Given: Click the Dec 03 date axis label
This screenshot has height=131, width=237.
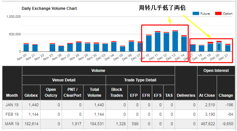Looking at the screenshot, I should pos(101,57).
